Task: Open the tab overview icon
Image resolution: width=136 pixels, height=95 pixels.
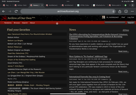Action: 126,11
